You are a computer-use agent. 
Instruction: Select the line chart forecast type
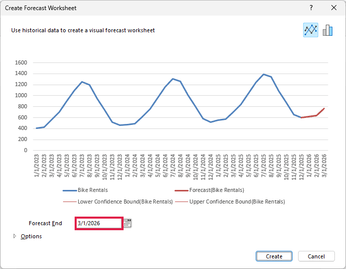(311, 30)
